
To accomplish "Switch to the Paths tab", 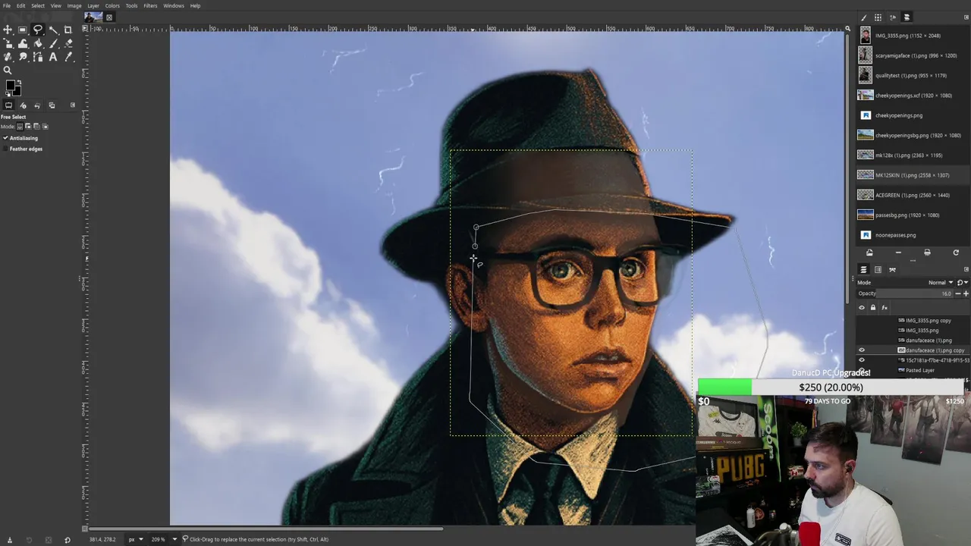I will point(892,269).
